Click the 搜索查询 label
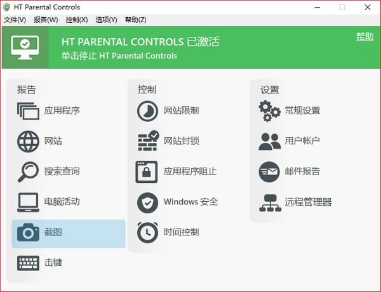 click(x=62, y=171)
